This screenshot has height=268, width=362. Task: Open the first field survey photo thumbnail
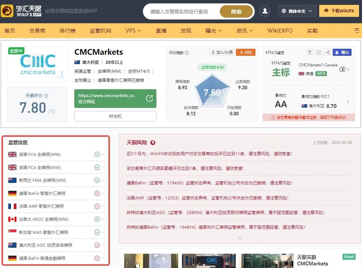point(151,261)
